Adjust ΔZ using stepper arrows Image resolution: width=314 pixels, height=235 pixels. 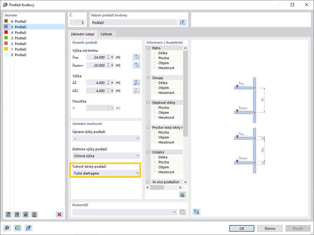tap(108, 83)
